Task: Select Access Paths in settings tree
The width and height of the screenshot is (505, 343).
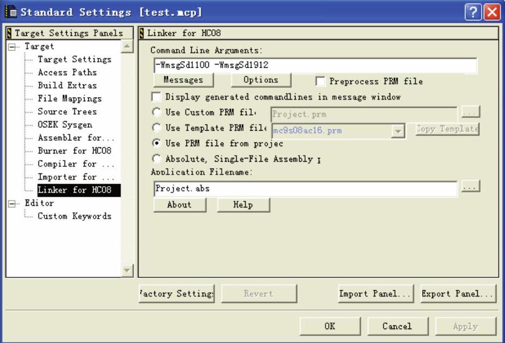Action: (67, 73)
